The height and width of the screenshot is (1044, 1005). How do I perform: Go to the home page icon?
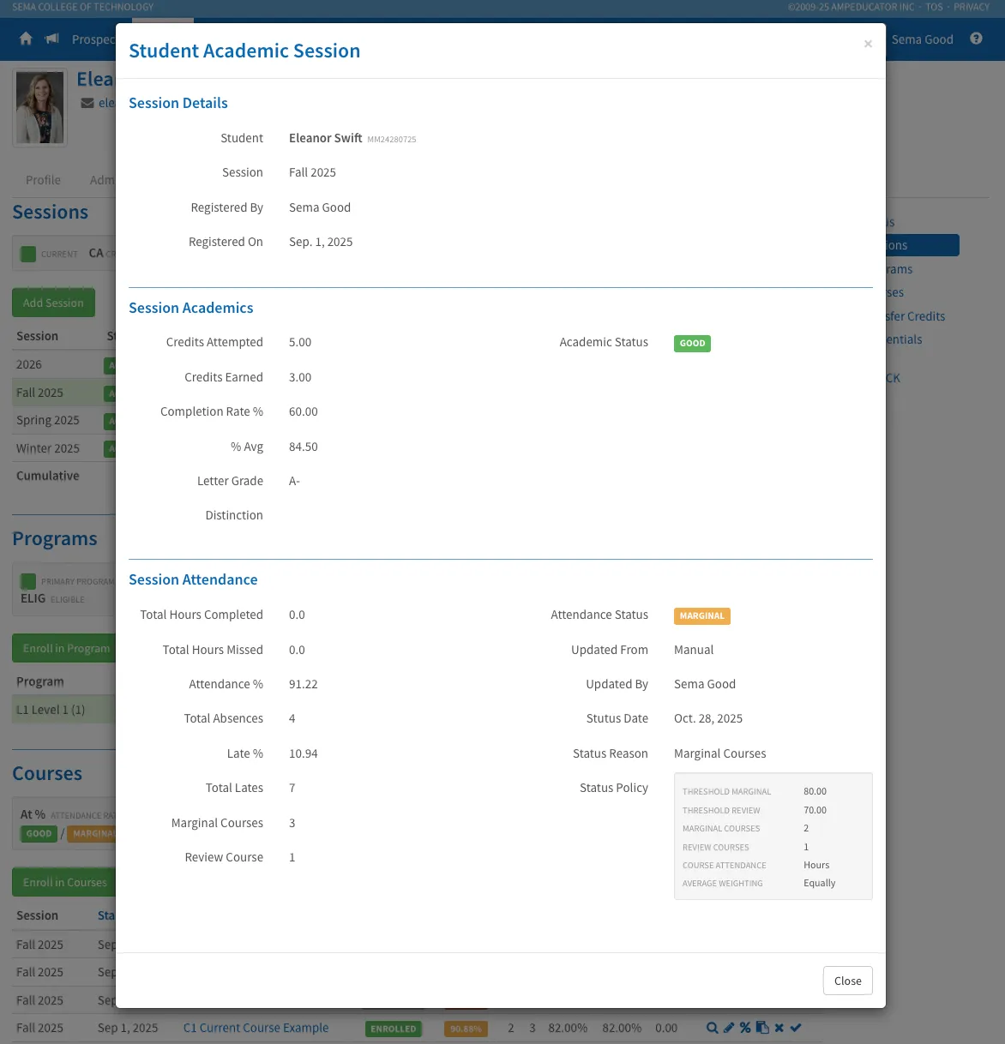(26, 39)
